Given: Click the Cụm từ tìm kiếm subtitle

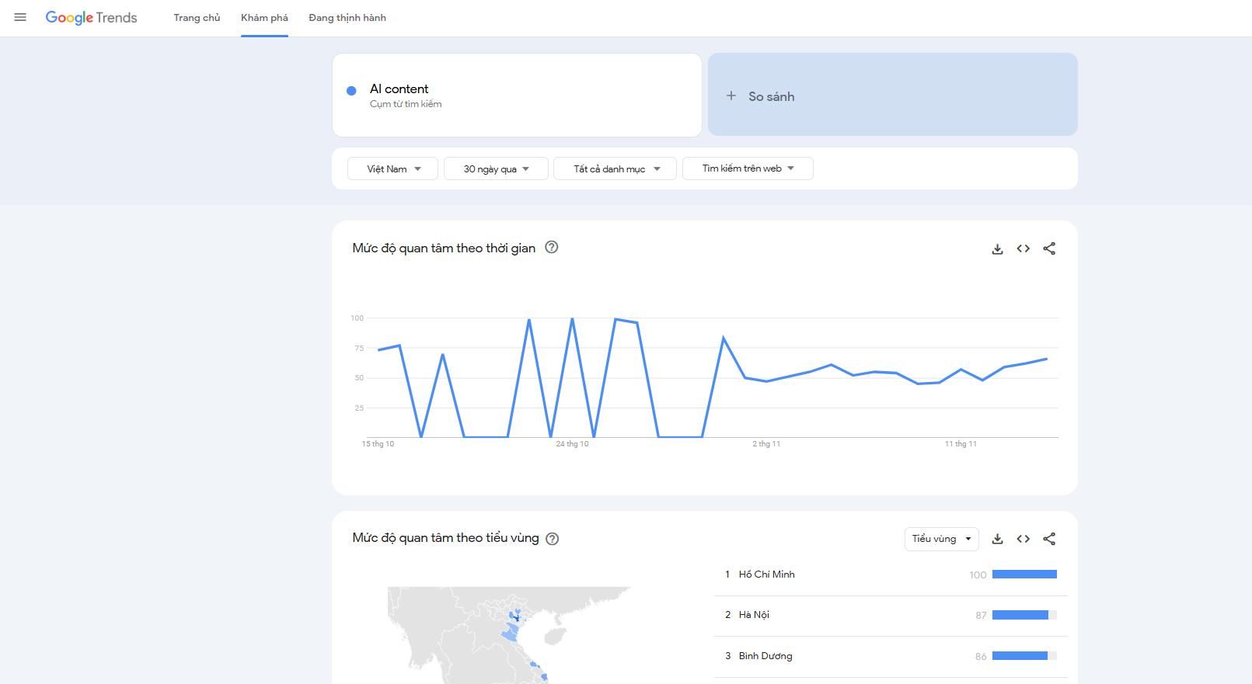Looking at the screenshot, I should [406, 104].
